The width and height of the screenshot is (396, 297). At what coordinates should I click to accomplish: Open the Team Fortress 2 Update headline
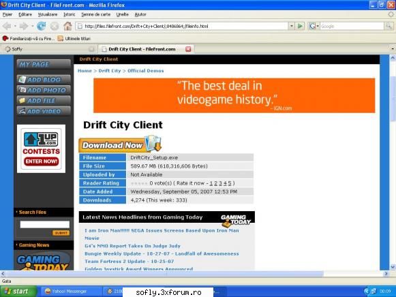coord(129,261)
